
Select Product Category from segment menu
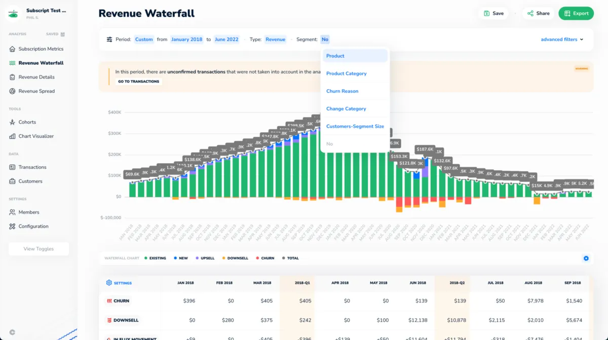347,73
